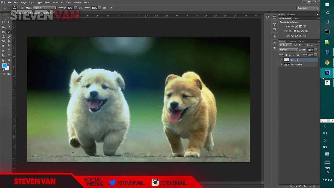Open Chrome from the taskbar
The width and height of the screenshot is (334, 188).
327,63
